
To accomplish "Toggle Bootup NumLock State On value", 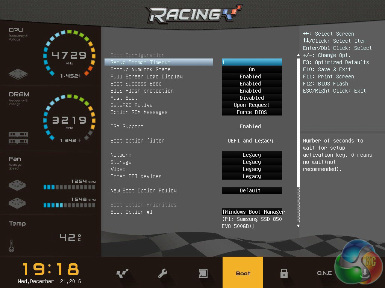I will pyautogui.click(x=252, y=69).
